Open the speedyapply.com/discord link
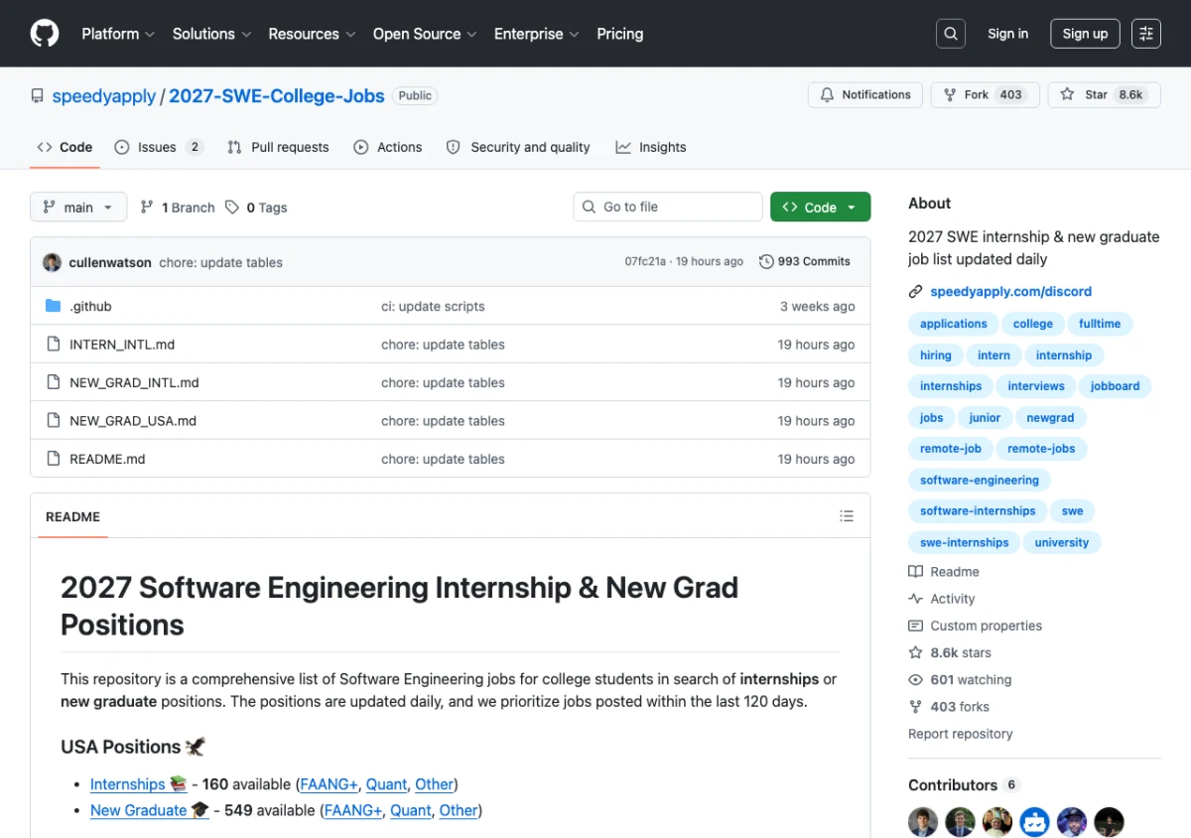This screenshot has width=1191, height=838. pos(1010,292)
